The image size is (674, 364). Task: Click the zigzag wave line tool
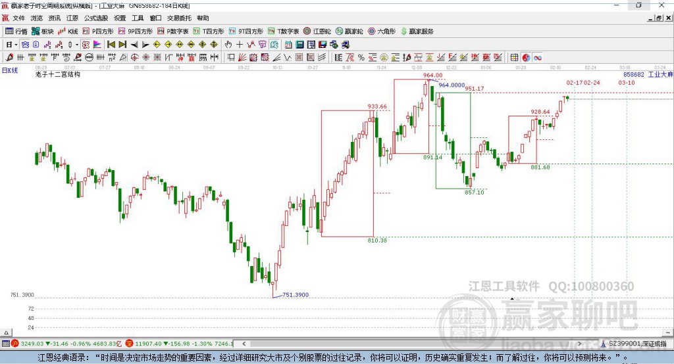tap(288, 58)
